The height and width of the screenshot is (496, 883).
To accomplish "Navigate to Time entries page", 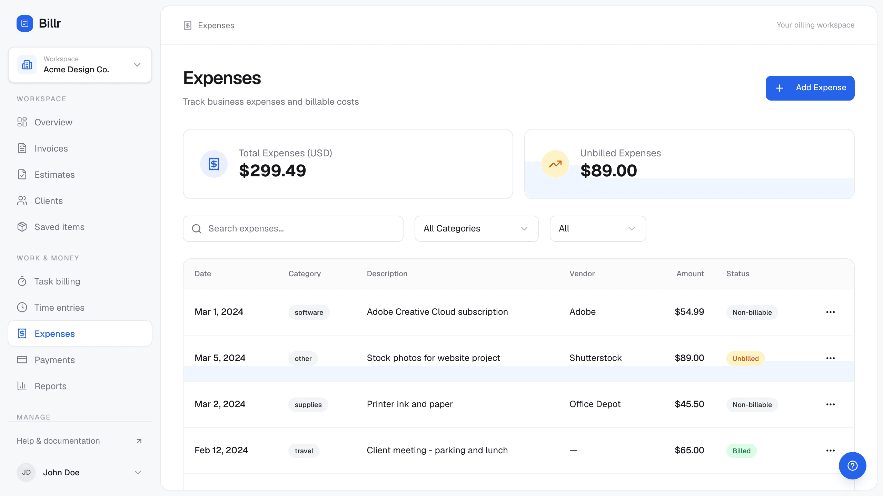I will tap(80, 307).
